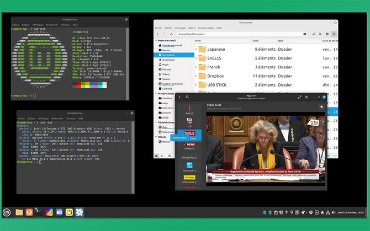Open Downloads in the file manager sidebar
The image size is (370, 231).
[x=168, y=60]
